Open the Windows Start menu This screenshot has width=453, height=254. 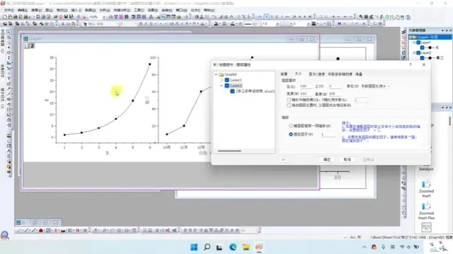click(194, 247)
